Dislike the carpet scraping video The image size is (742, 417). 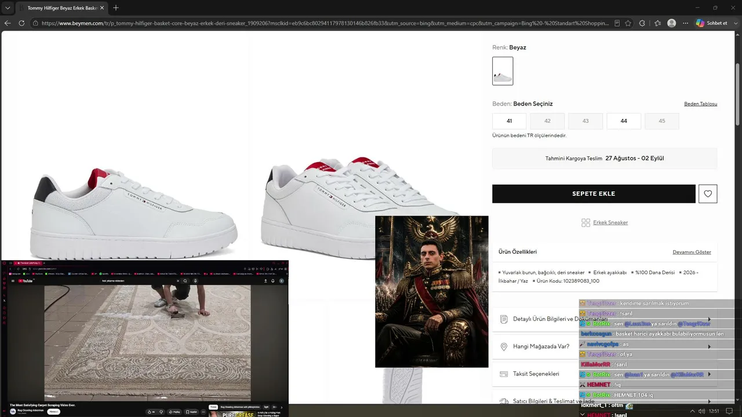click(x=161, y=412)
